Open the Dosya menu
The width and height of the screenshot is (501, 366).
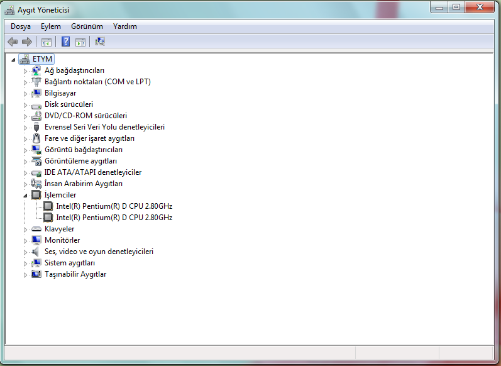(21, 26)
